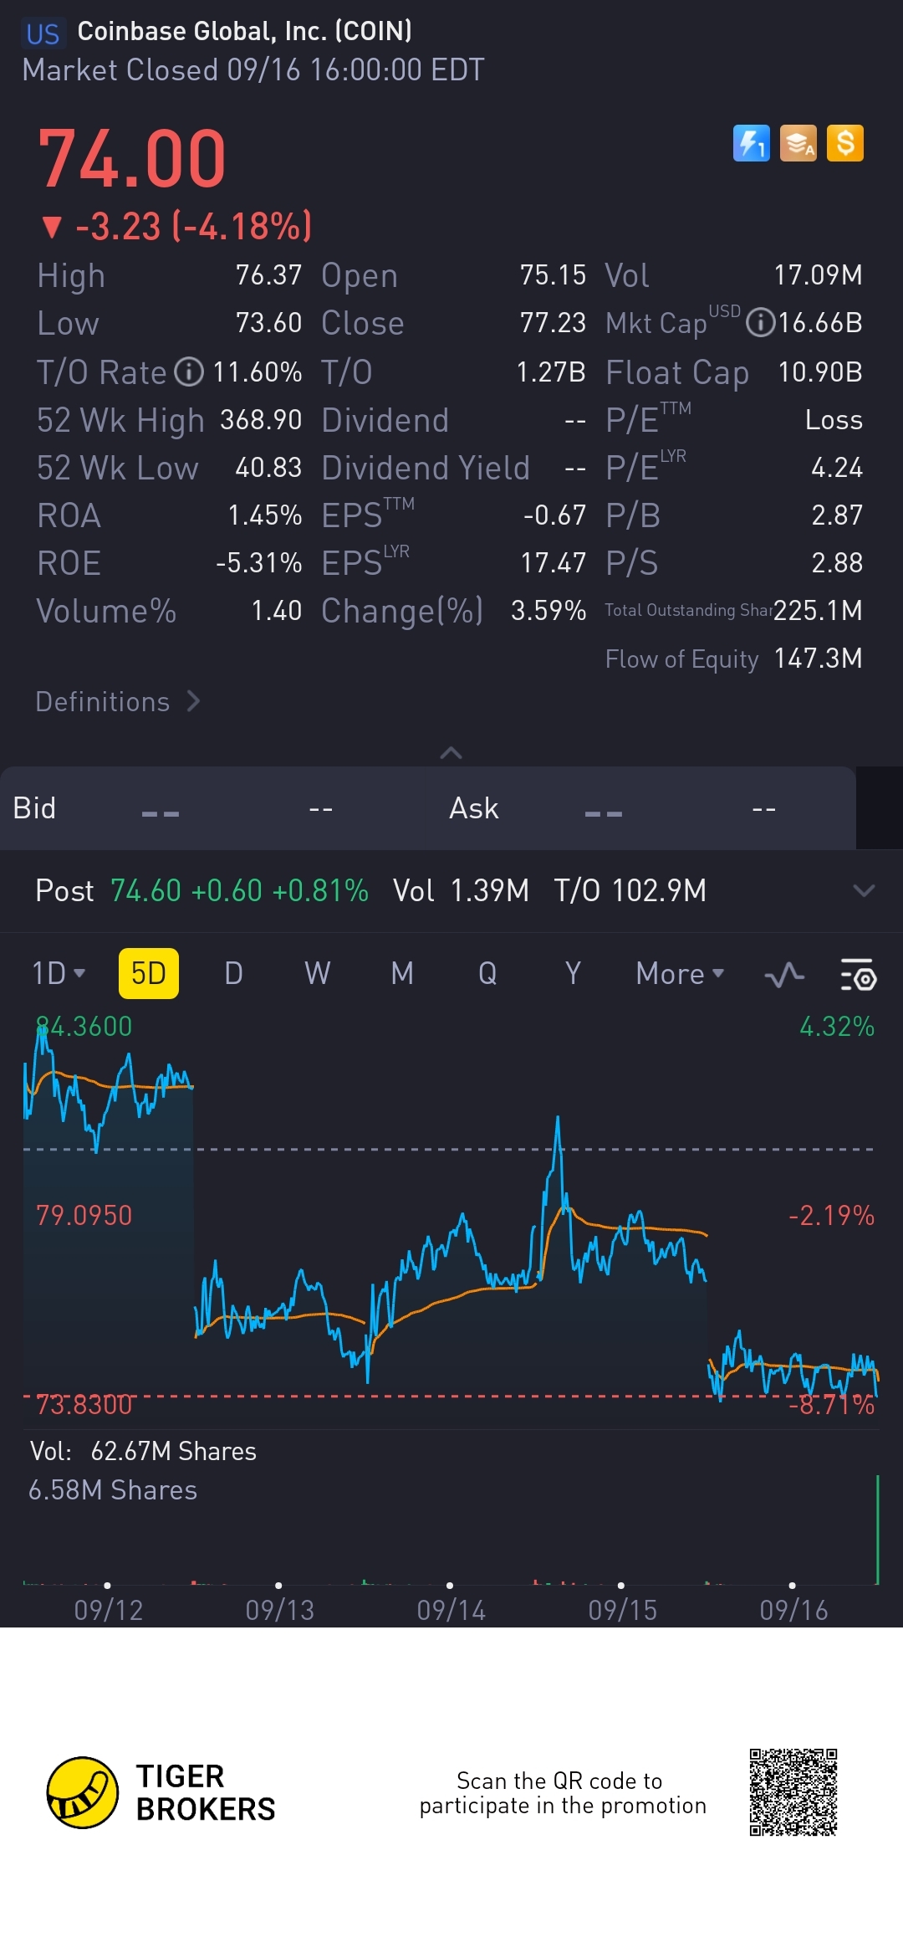Switch to the Y yearly chart tab
Viewport: 903px width, 1958px height.
pyautogui.click(x=573, y=973)
